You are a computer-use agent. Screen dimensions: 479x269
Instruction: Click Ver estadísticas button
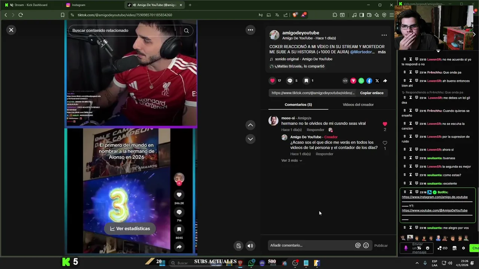(x=130, y=229)
